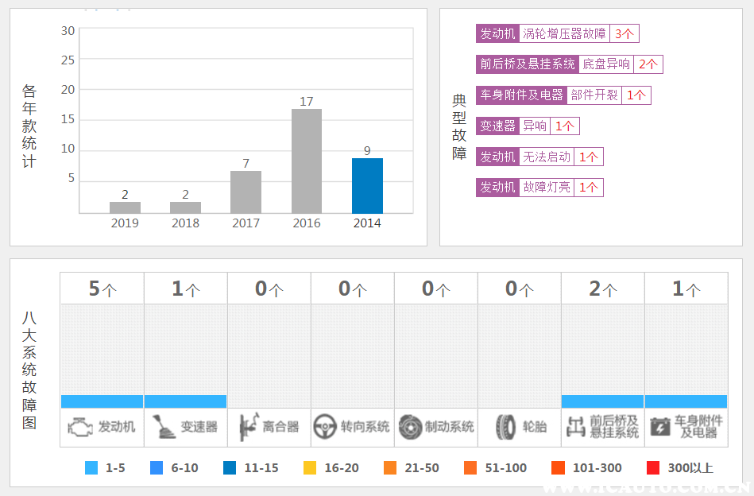This screenshot has height=496, width=754.
Task: Open the body accessories and electronics (车身附件及电器) icon
Action: point(660,427)
